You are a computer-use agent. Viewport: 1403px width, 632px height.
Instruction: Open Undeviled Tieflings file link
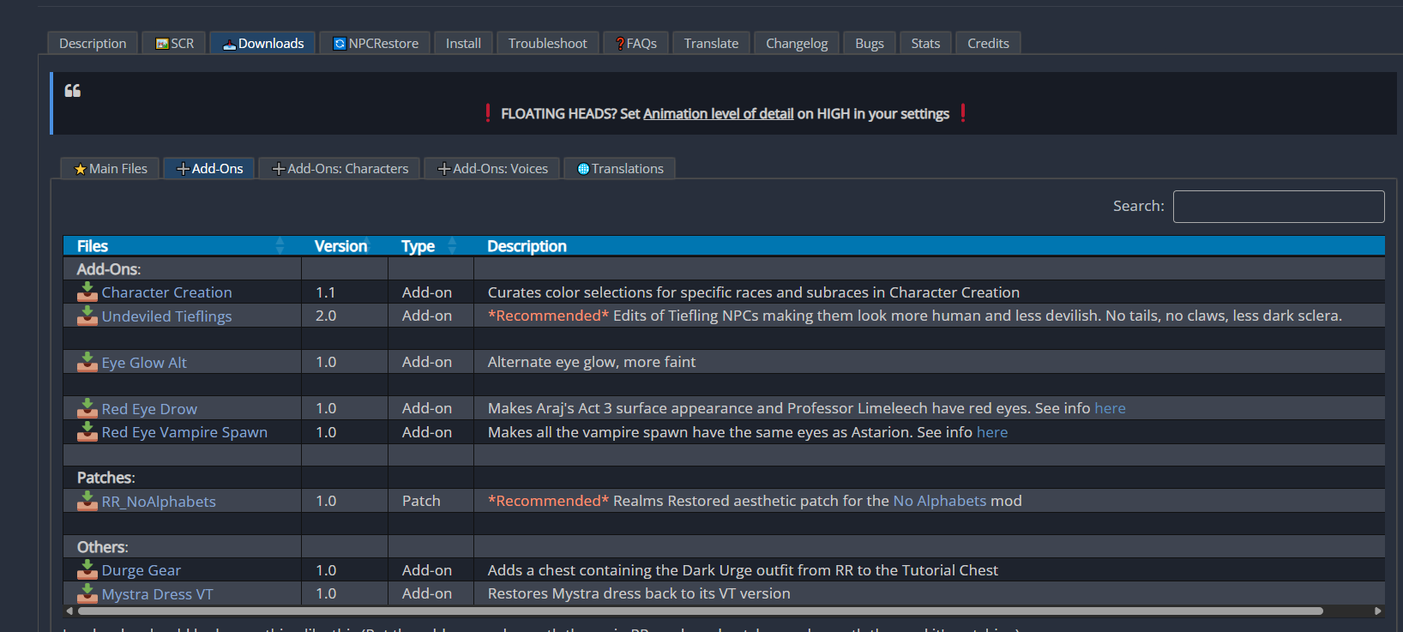[166, 316]
